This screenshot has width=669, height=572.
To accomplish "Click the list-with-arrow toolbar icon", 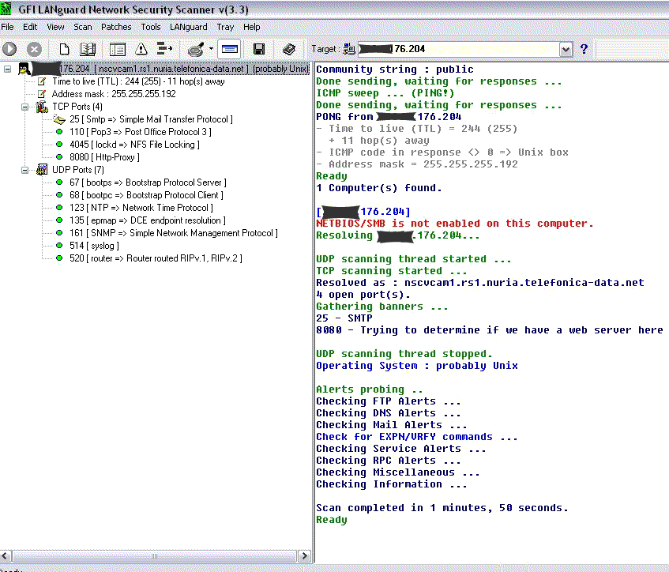I will click(x=165, y=49).
